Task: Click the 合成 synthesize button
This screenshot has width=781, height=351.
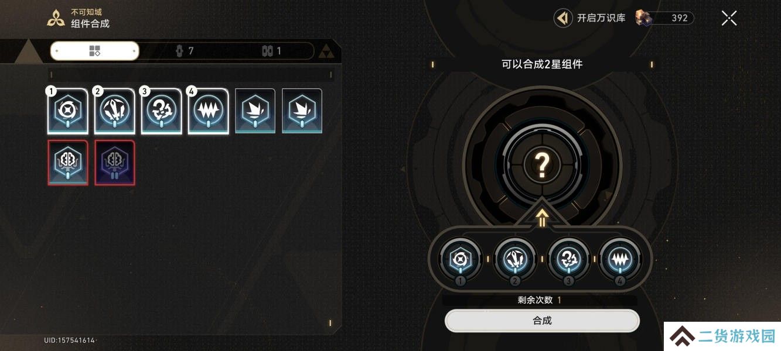Action: (542, 321)
